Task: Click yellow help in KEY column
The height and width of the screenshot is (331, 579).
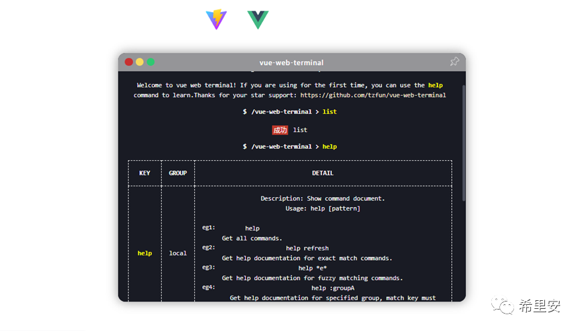Action: pyautogui.click(x=145, y=253)
